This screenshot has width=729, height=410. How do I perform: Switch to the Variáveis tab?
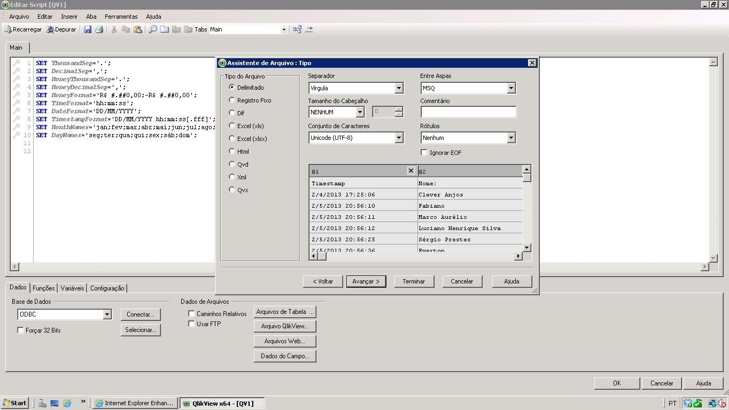click(x=72, y=288)
